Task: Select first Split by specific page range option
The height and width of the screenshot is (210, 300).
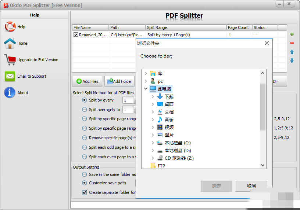Action: coord(85,119)
